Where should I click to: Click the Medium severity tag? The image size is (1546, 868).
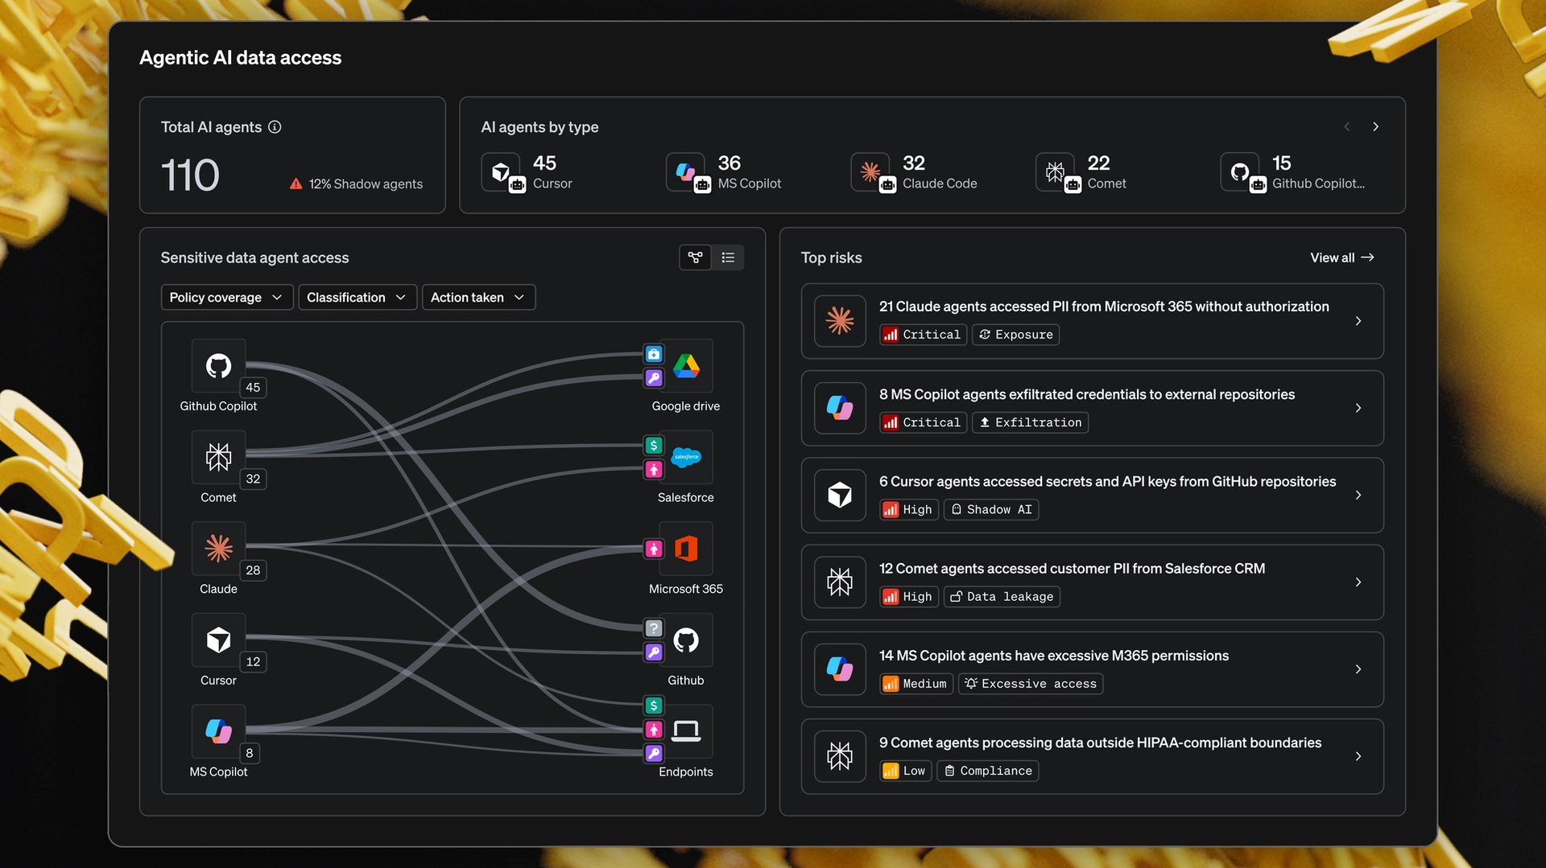coord(916,684)
